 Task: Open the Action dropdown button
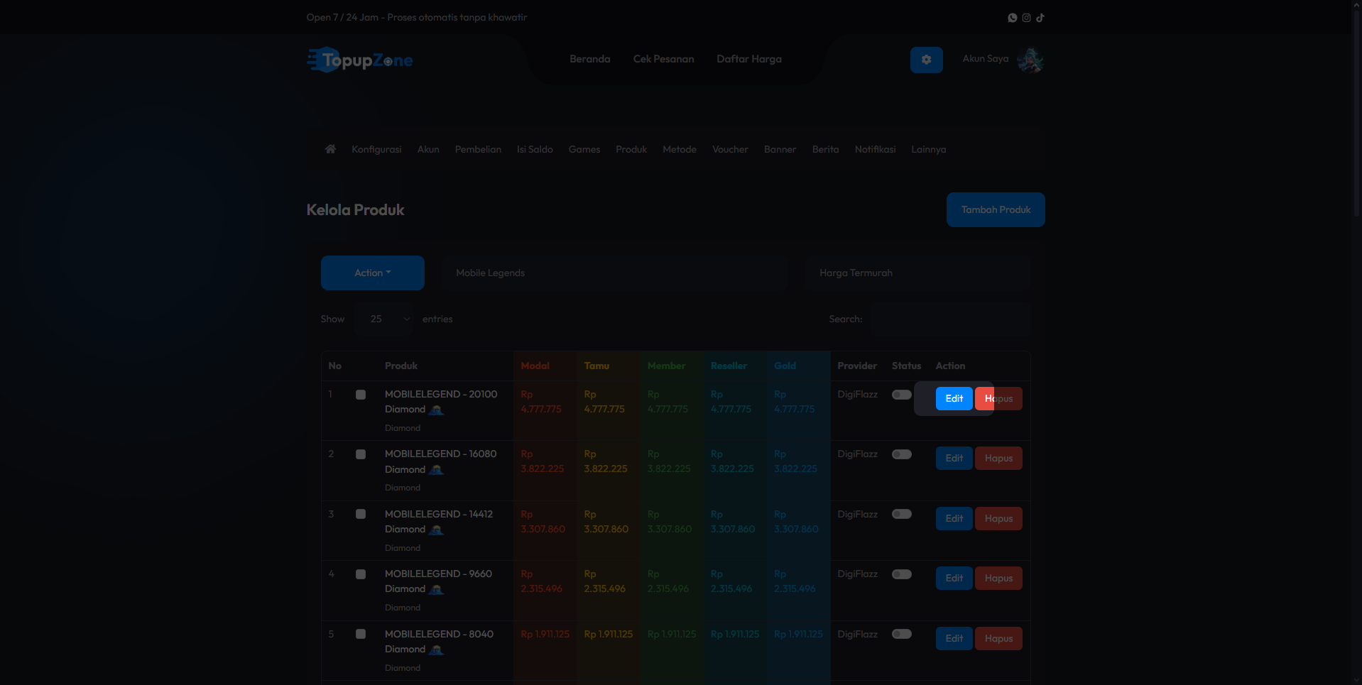click(373, 273)
